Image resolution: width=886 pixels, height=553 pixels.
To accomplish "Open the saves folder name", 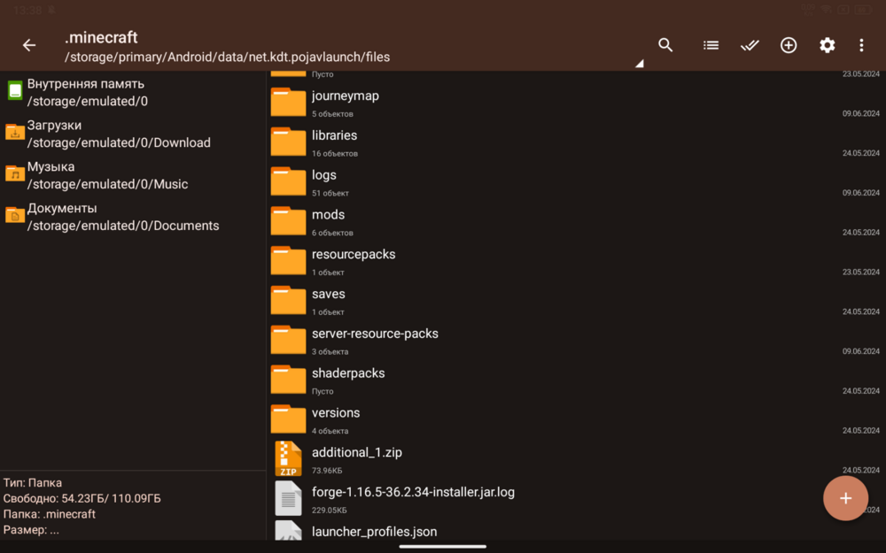I will pyautogui.click(x=329, y=294).
